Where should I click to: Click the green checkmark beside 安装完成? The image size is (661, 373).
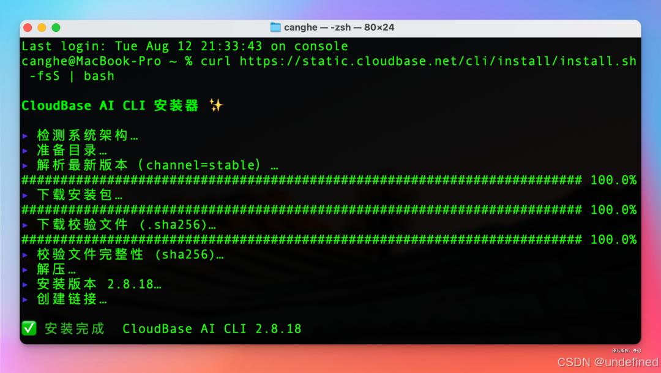point(29,328)
